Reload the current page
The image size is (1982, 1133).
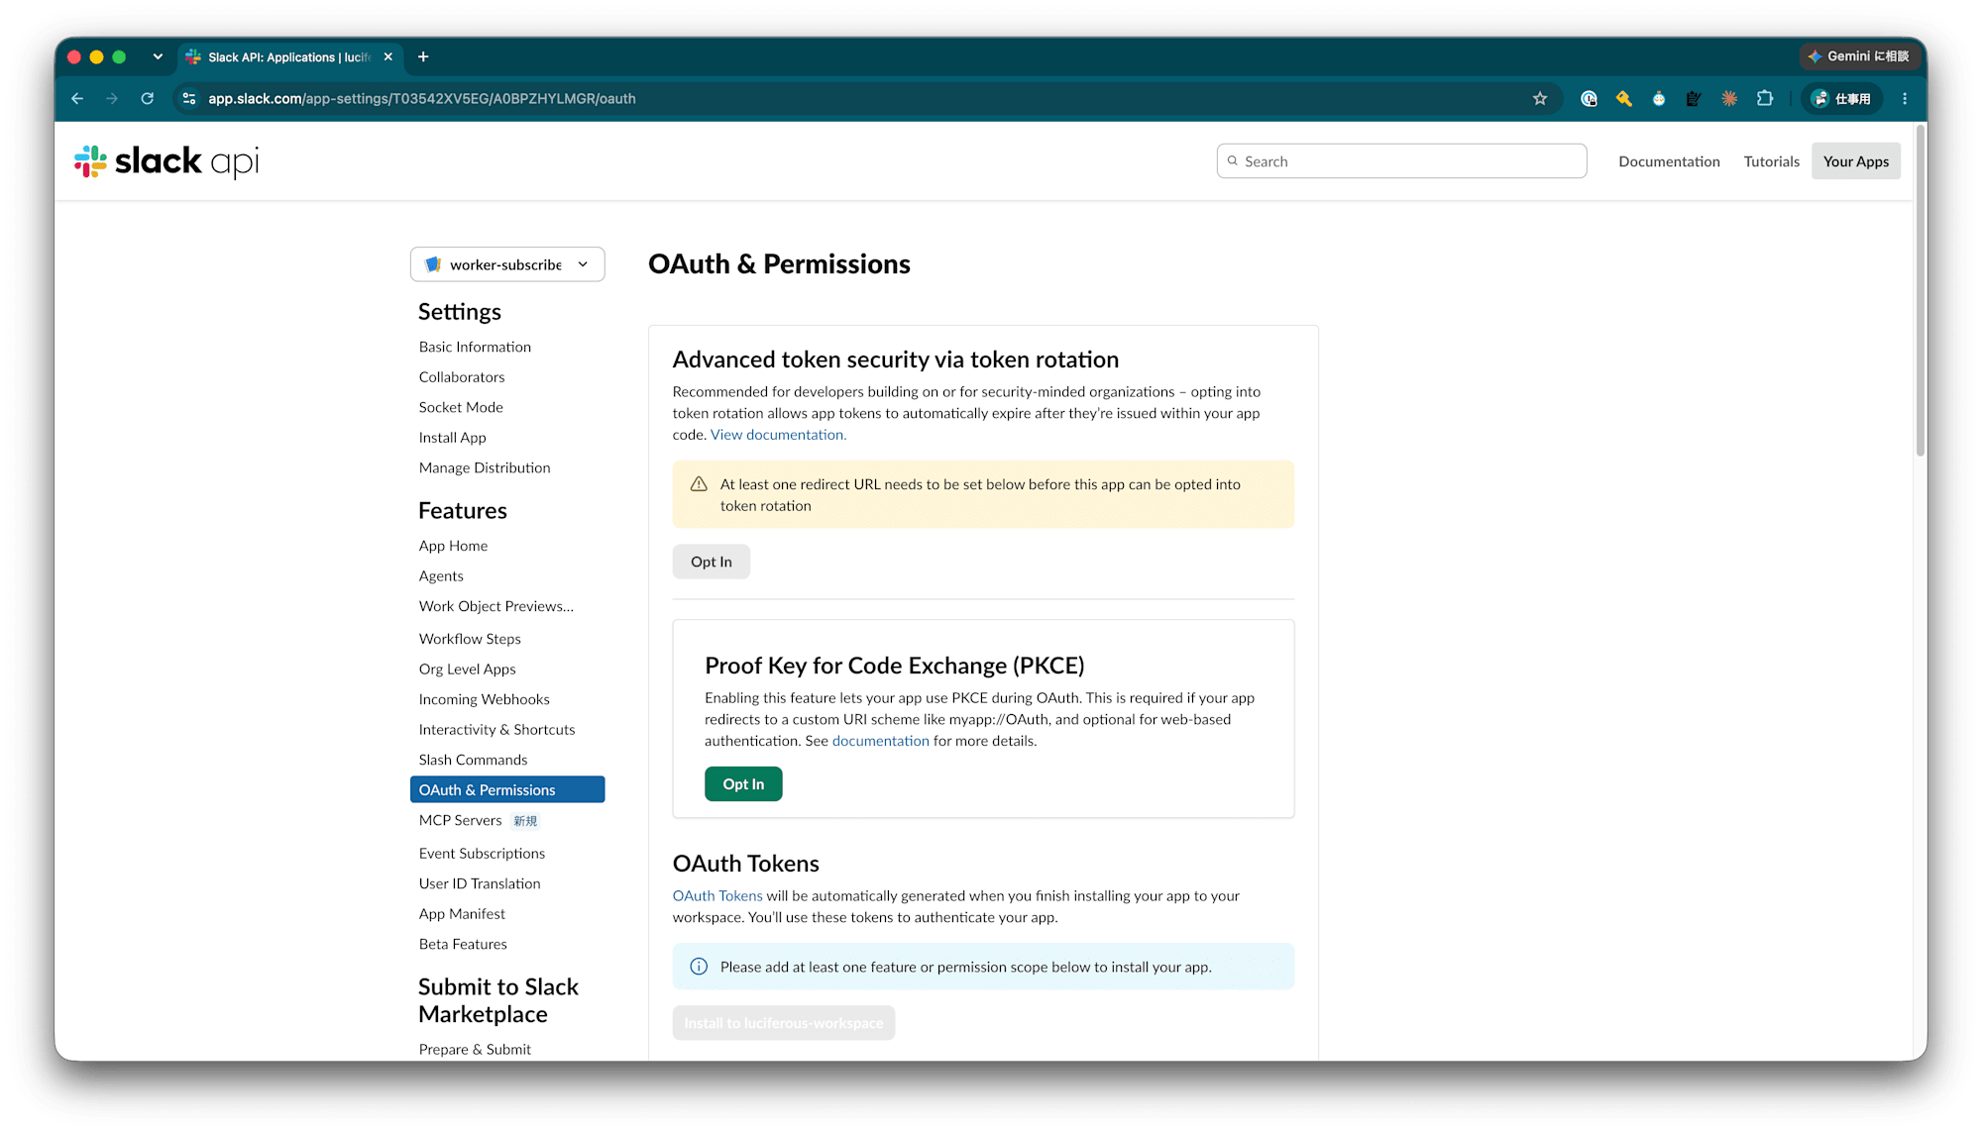coord(148,98)
